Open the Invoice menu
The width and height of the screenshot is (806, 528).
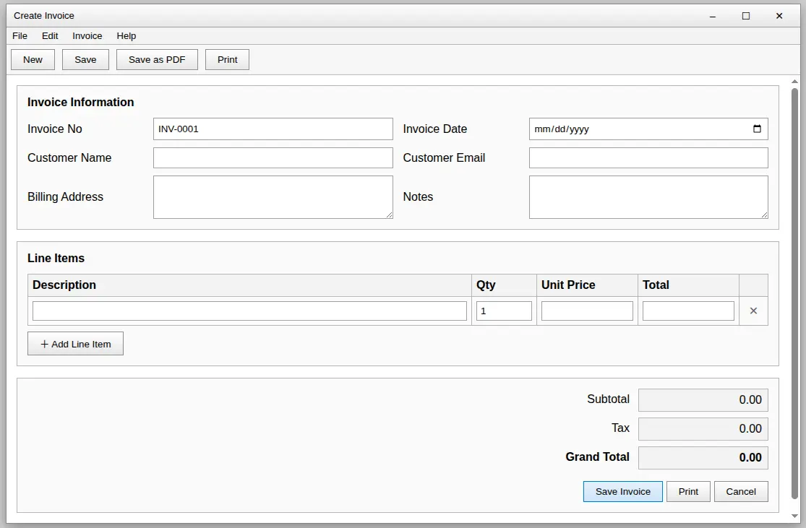point(87,36)
